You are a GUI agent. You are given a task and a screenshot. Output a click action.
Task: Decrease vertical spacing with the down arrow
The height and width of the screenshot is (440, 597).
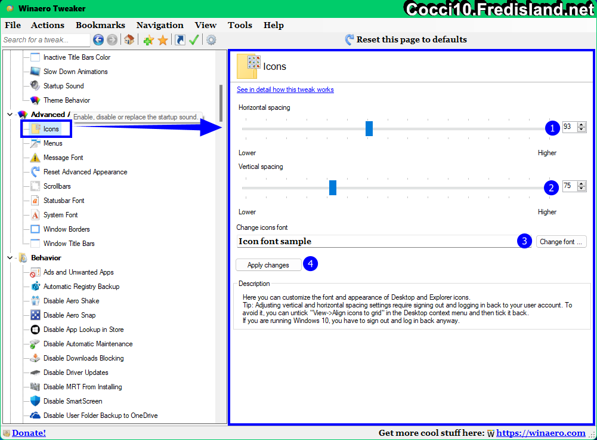pyautogui.click(x=581, y=189)
